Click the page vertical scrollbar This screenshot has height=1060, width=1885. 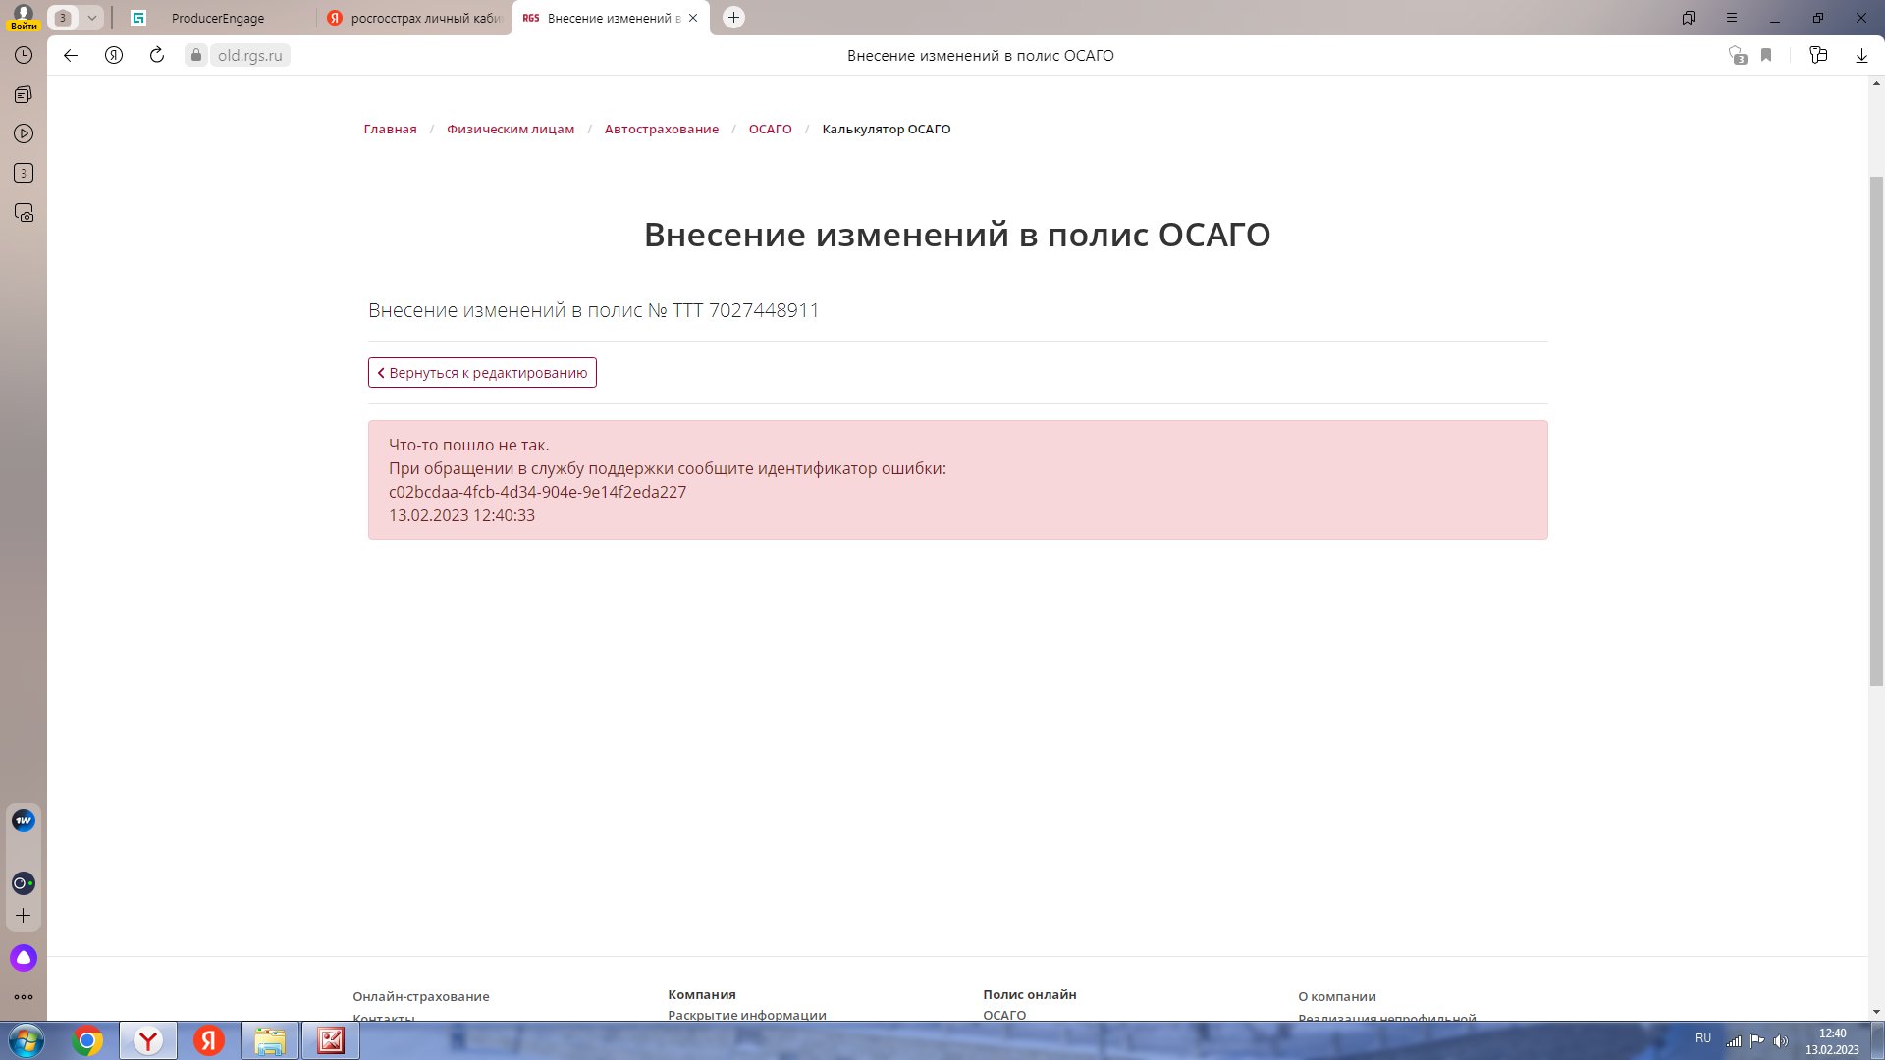(x=1876, y=431)
